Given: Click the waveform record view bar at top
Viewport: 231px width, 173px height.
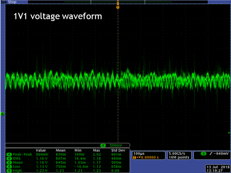Looking at the screenshot, I should pyautogui.click(x=118, y=2).
